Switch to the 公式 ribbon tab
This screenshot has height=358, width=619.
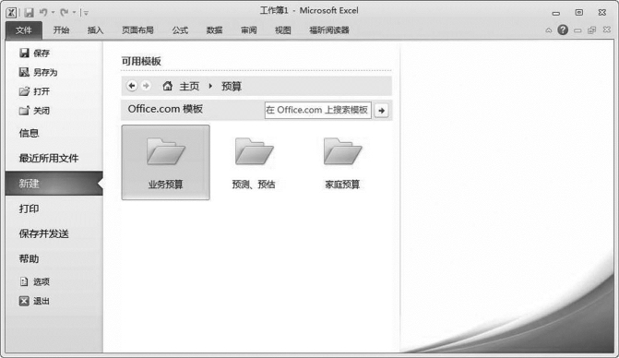180,30
